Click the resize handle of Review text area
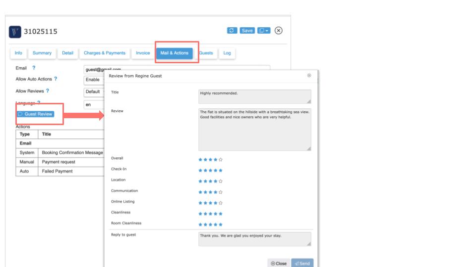 (309, 148)
